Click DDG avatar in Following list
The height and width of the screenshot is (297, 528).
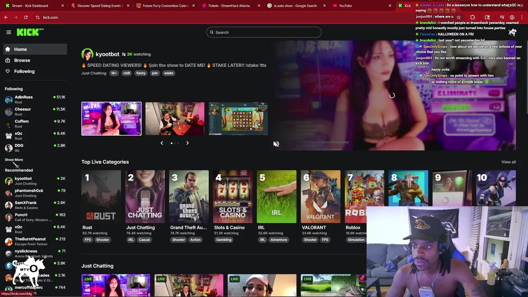(9, 148)
